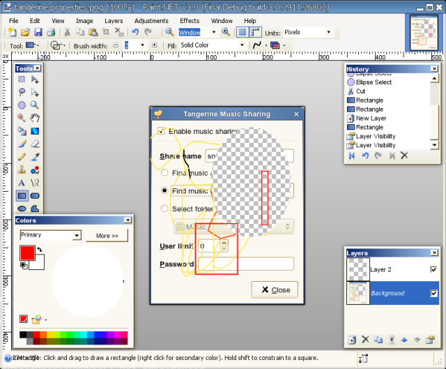Open the File menu
The width and height of the screenshot is (446, 369).
14,21
